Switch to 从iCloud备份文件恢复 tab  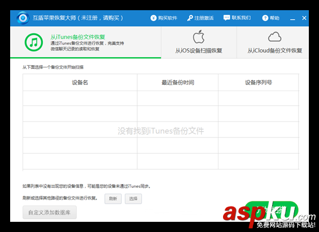pos(273,42)
